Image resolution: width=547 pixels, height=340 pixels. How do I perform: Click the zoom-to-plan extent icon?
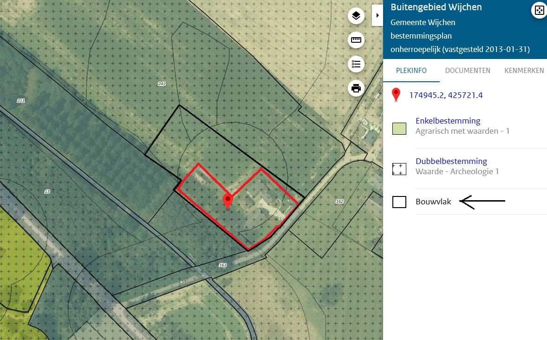tap(539, 11)
